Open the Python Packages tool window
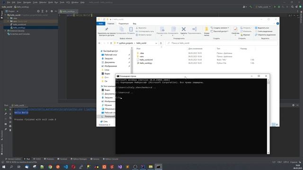 point(79,159)
